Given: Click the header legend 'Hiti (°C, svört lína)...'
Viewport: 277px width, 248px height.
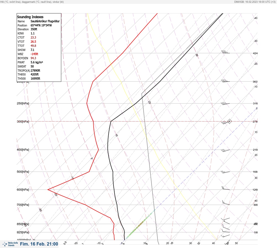Looking at the screenshot, I should pos(32,2).
